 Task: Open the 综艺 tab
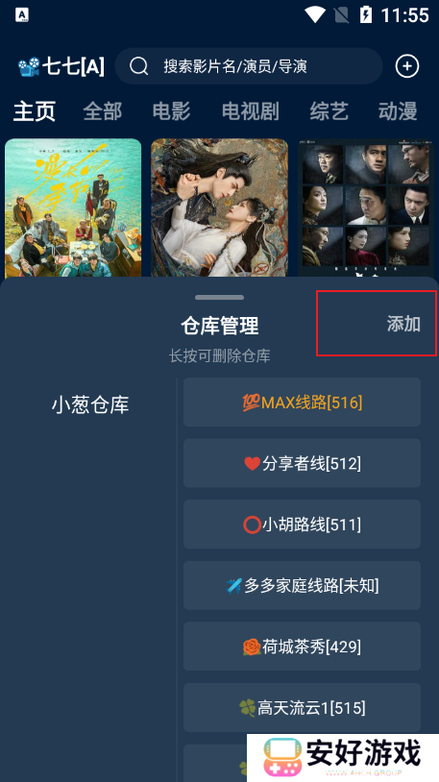[x=329, y=110]
